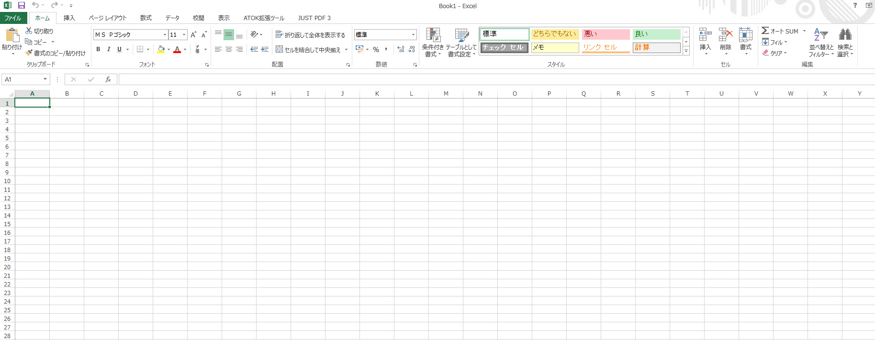Image resolution: width=875 pixels, height=340 pixels.
Task: Select どちらでもない cell style
Action: point(555,34)
